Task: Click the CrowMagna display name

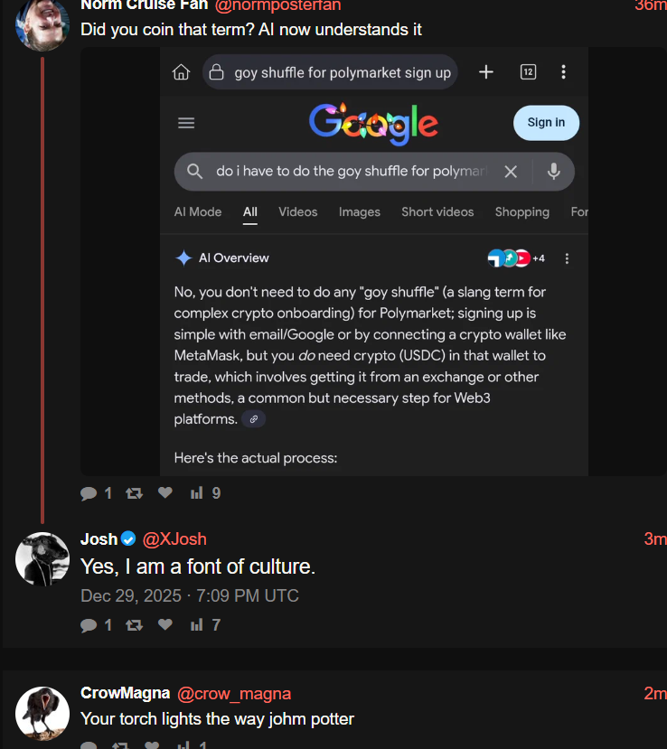Action: [125, 693]
